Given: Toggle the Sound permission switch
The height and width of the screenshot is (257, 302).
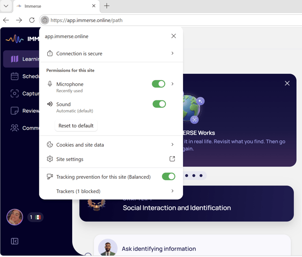Looking at the screenshot, I should (x=159, y=104).
